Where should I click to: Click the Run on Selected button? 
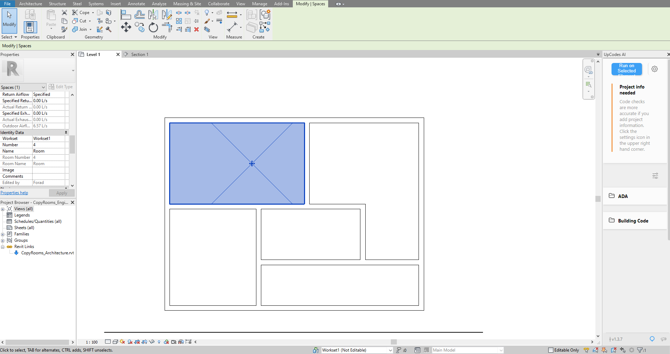click(x=627, y=69)
